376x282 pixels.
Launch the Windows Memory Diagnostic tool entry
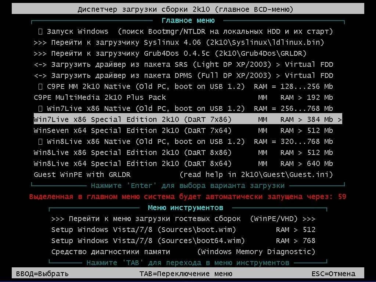pos(184,252)
